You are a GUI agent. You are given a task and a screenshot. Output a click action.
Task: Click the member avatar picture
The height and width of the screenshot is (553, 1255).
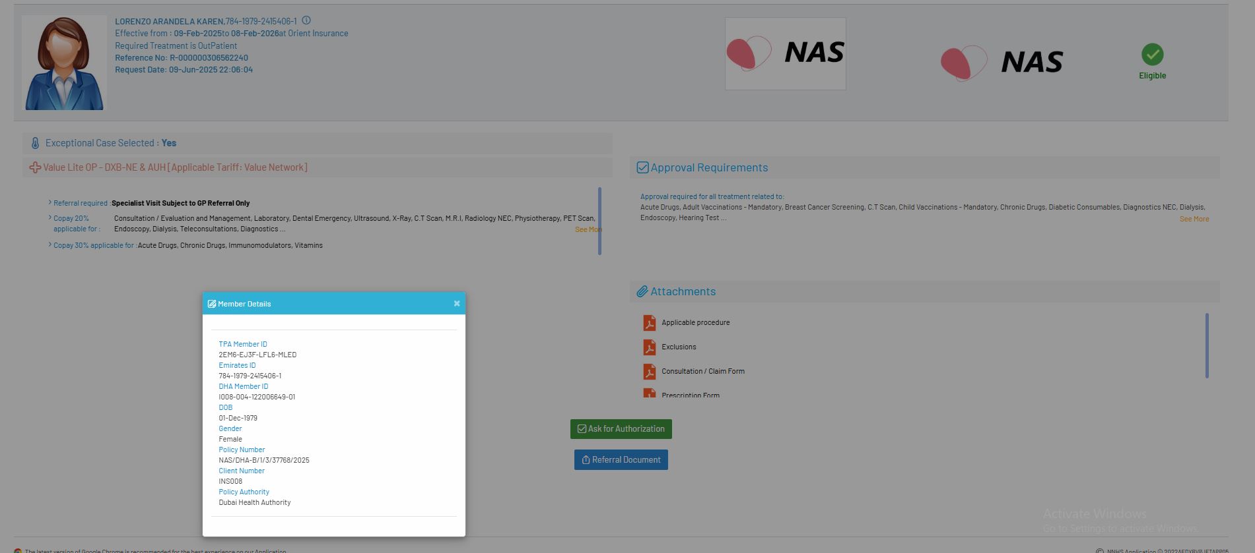pos(64,63)
